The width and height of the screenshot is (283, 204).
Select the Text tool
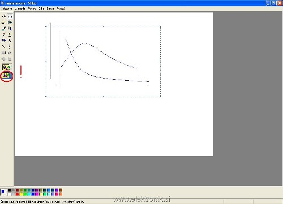click(x=10, y=41)
